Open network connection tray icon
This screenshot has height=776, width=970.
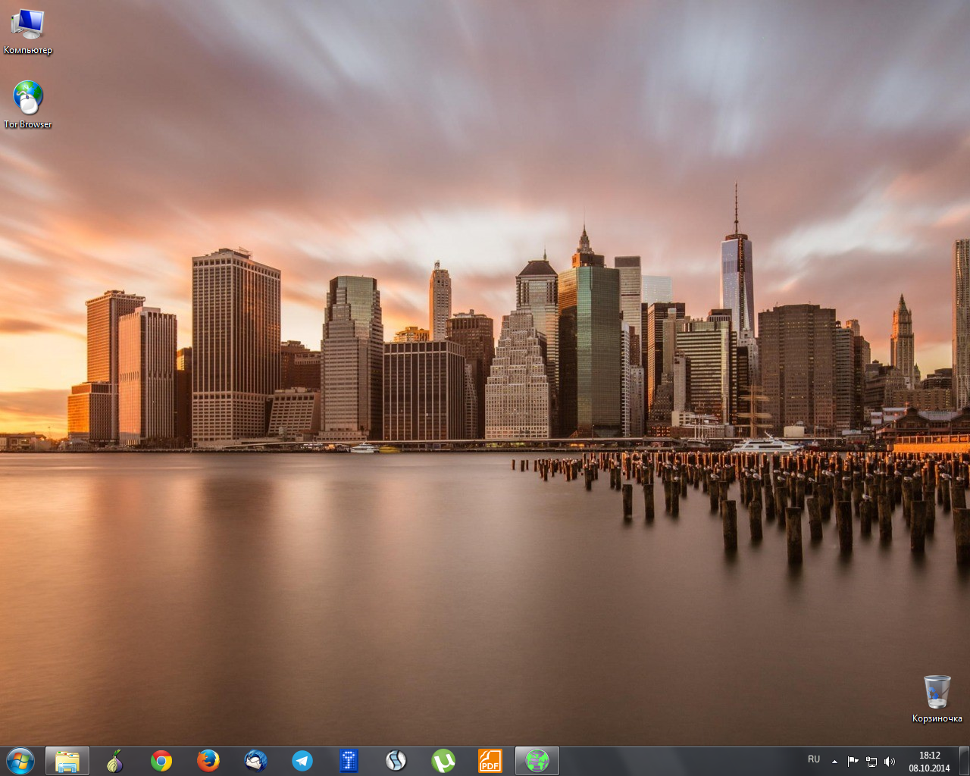click(x=871, y=762)
